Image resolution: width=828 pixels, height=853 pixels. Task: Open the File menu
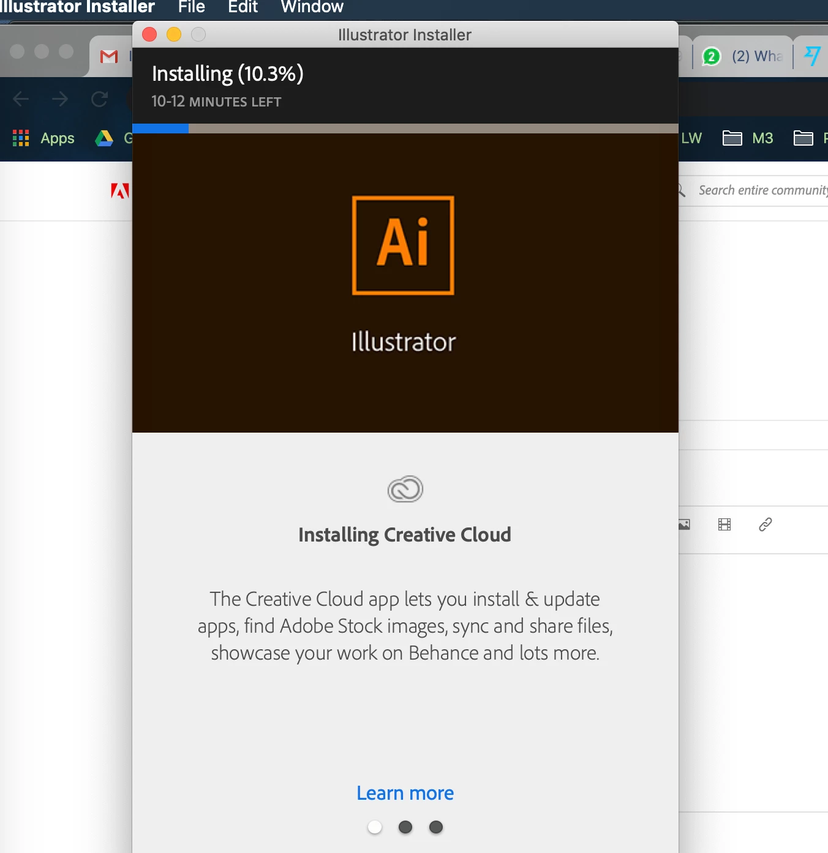[192, 7]
